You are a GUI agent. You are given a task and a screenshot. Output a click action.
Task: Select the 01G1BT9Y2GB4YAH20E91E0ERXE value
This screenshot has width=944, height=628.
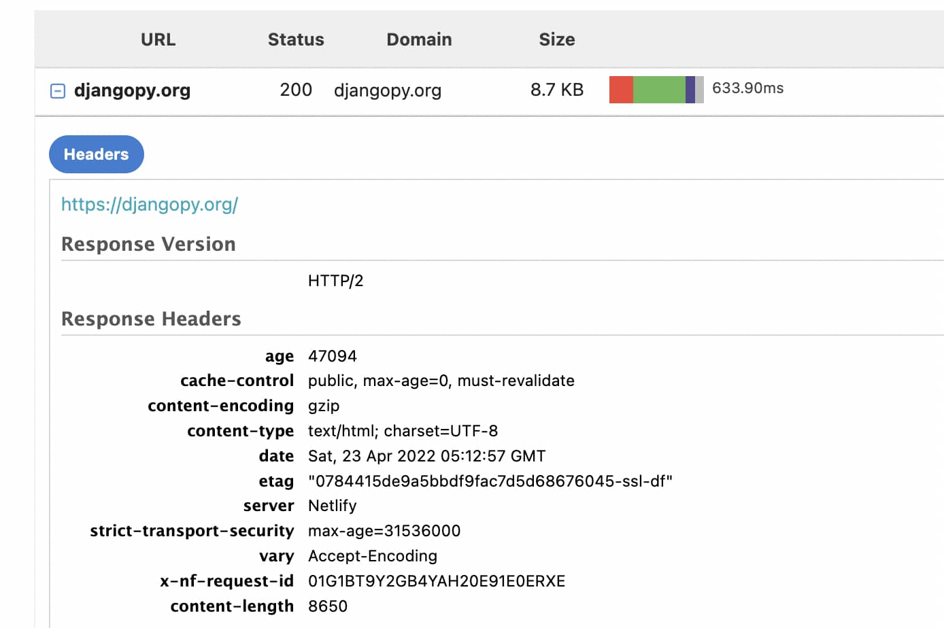437,581
